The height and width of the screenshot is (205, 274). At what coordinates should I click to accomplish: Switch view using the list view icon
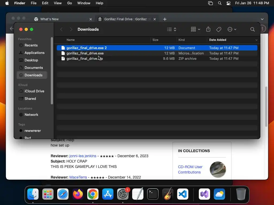point(172,29)
